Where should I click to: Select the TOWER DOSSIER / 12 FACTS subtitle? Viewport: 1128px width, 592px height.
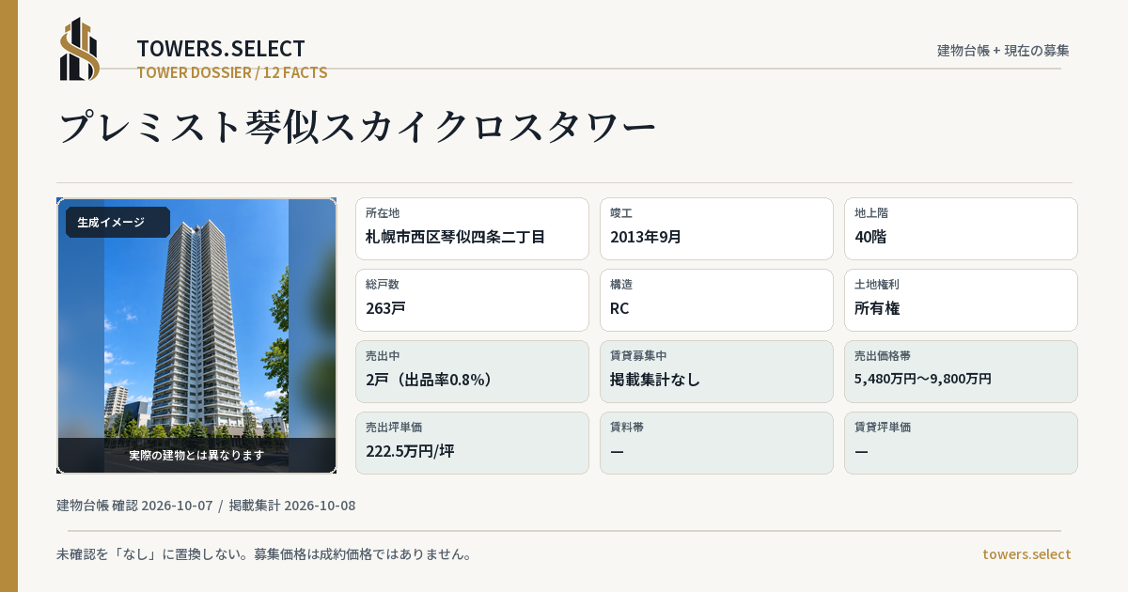pyautogui.click(x=232, y=72)
